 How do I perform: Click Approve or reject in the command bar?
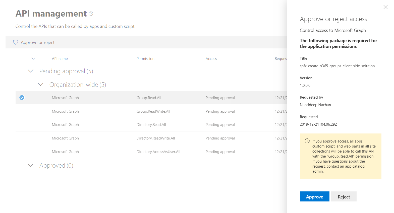[x=37, y=42]
